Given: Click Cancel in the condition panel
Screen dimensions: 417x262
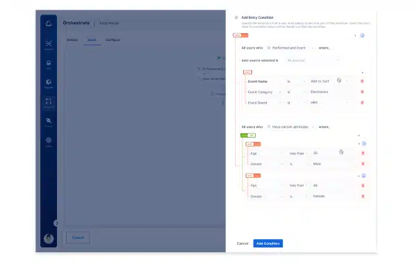Looking at the screenshot, I should (243, 243).
